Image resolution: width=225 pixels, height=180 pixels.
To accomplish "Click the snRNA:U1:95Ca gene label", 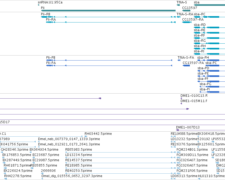I will 50,2.
